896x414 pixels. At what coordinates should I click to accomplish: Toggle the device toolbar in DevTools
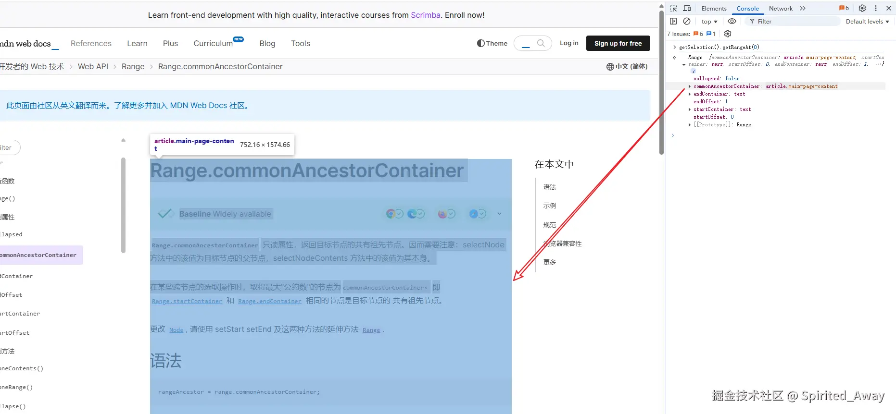687,8
